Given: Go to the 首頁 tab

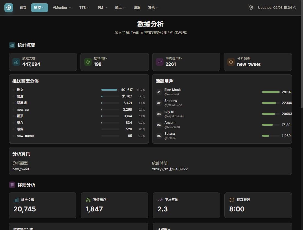Looking at the screenshot, I should click(23, 8).
